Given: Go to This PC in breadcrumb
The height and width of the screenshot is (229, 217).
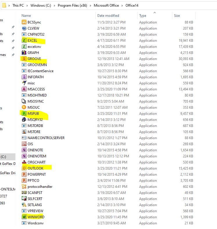Looking at the screenshot, I should pos(18,6).
